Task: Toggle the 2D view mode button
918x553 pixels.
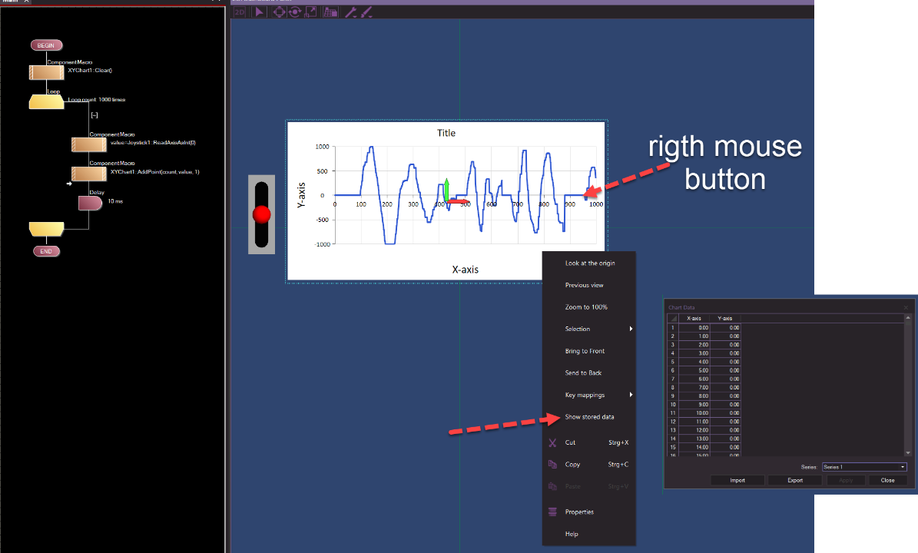Action: [240, 12]
